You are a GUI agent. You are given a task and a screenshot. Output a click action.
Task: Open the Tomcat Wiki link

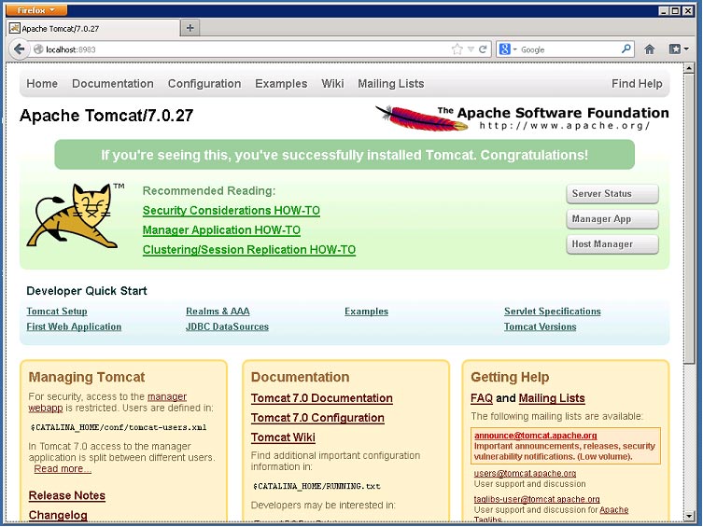283,437
